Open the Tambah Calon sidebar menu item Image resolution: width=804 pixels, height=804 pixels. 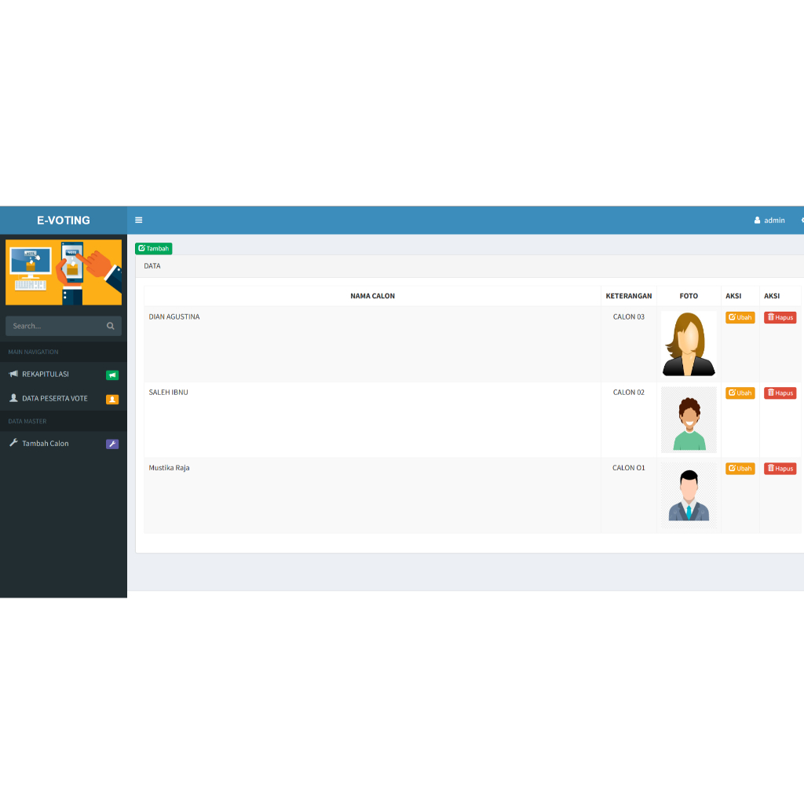click(64, 444)
